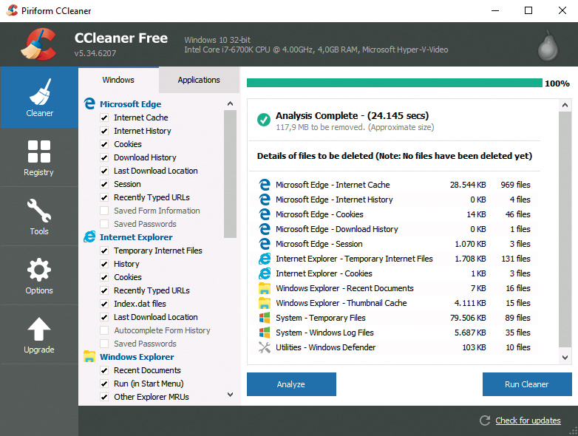Click Edge icon beside Cookies result
This screenshot has height=436, width=578.
(x=265, y=214)
